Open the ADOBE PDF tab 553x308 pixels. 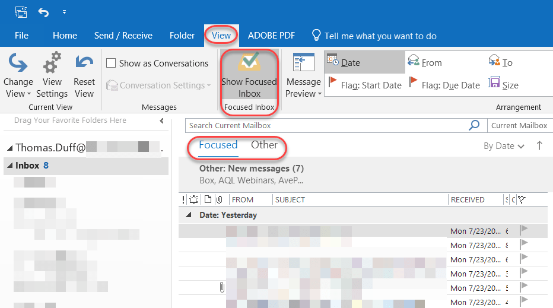pos(271,36)
